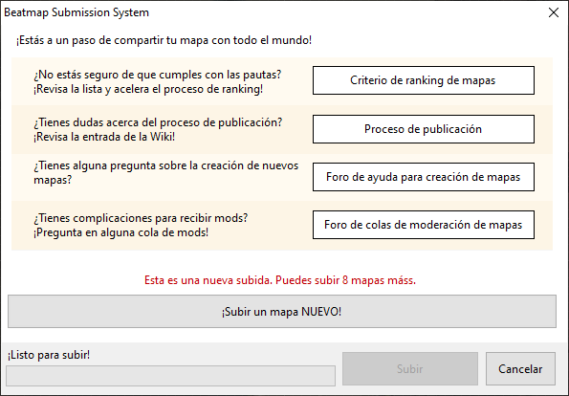Open Foro de colas de moderación de mapas

[x=423, y=225]
